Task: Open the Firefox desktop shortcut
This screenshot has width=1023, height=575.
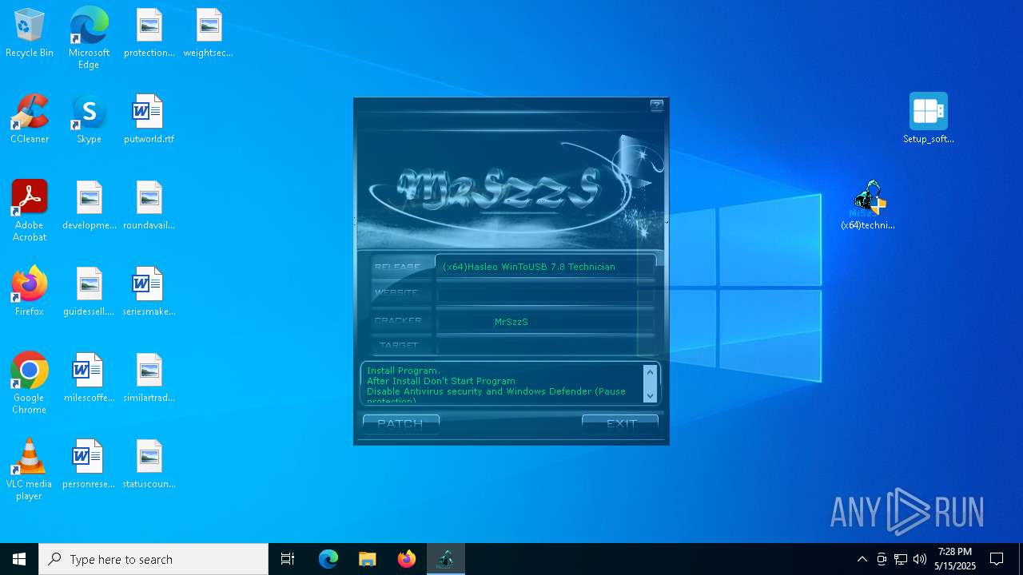Action: (x=30, y=292)
